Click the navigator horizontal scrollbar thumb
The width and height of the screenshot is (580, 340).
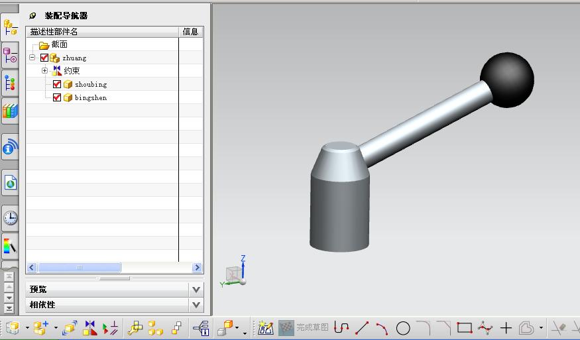pyautogui.click(x=80, y=268)
